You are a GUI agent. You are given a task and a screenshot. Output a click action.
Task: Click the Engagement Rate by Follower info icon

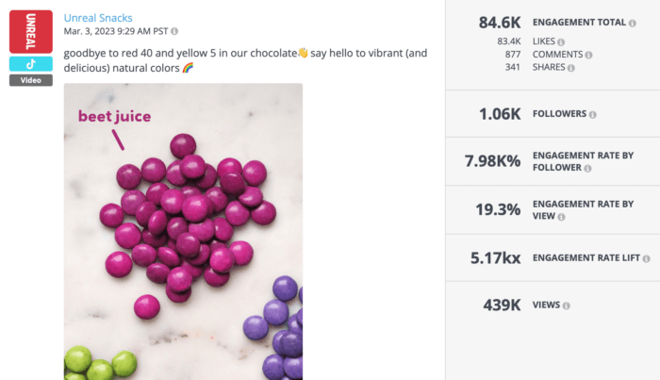[x=587, y=169]
